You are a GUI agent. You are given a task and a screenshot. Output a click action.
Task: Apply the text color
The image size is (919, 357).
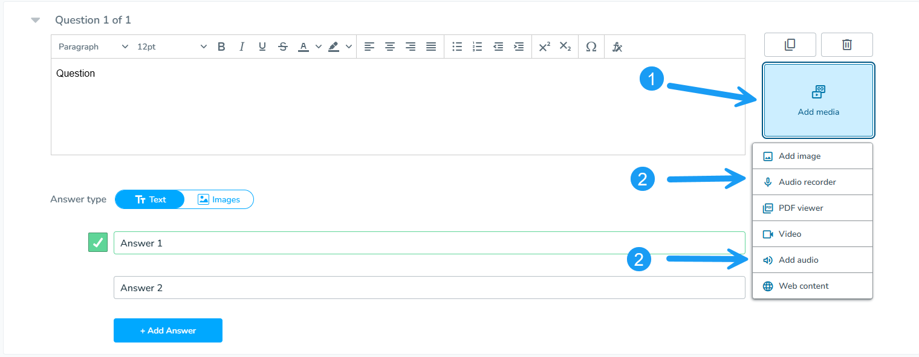[304, 47]
